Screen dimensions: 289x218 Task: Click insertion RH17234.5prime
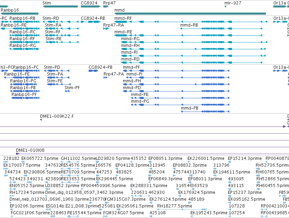click(x=12, y=196)
